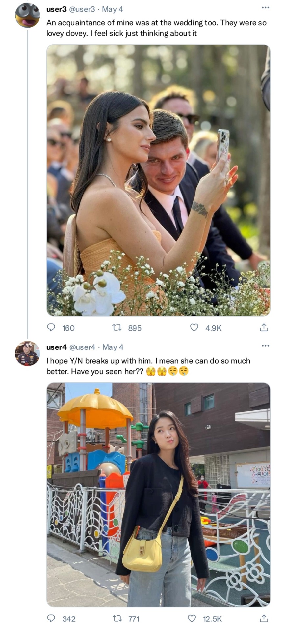This screenshot has width=285, height=633.
Task: Reply to user3's wedding tweet
Action: point(51,327)
